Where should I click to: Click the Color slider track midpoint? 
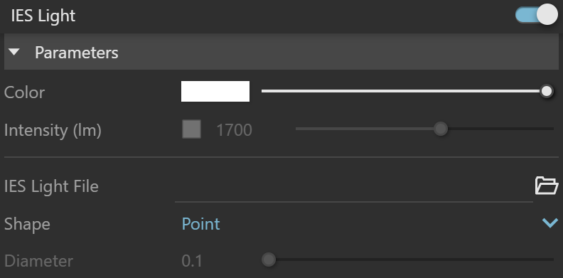(404, 91)
